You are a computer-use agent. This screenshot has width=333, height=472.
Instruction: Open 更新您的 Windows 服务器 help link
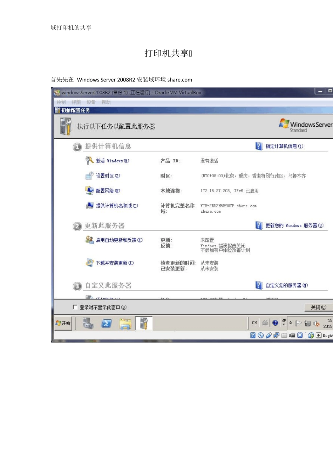point(294,226)
